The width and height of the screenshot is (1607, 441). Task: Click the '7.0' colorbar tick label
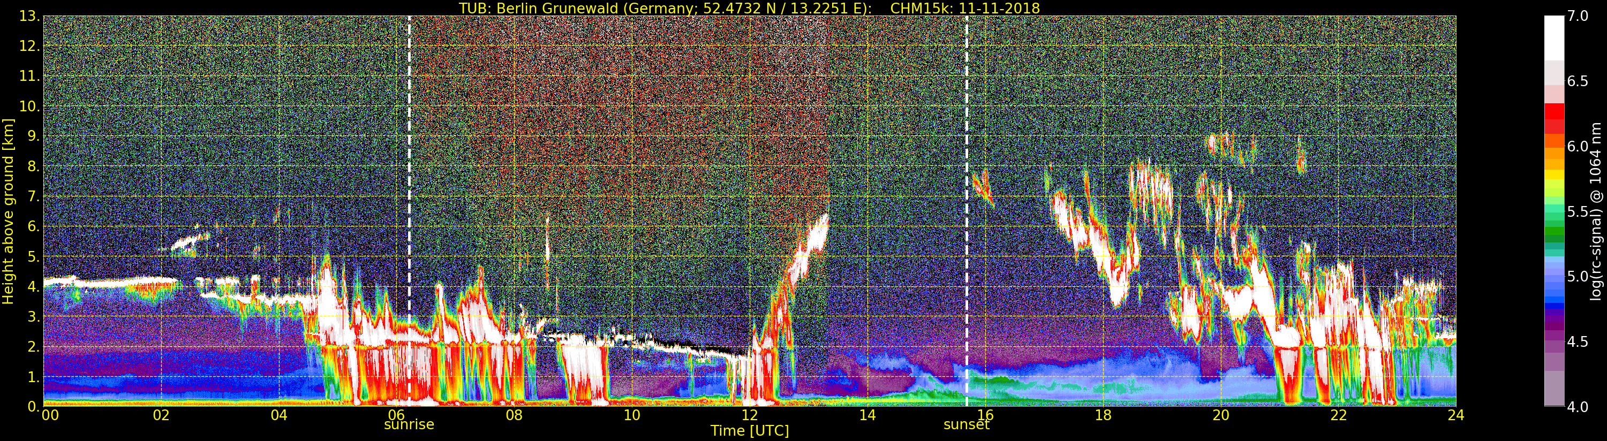coord(1578,16)
